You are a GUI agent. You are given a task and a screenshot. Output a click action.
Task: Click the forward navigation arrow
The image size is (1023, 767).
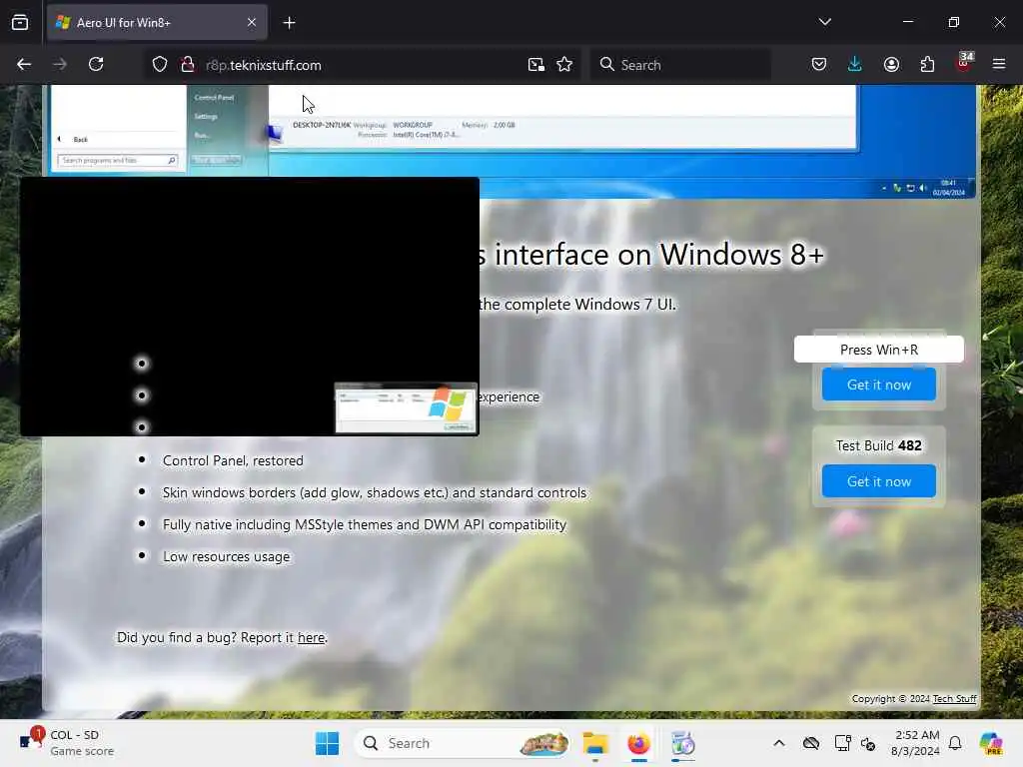(59, 64)
